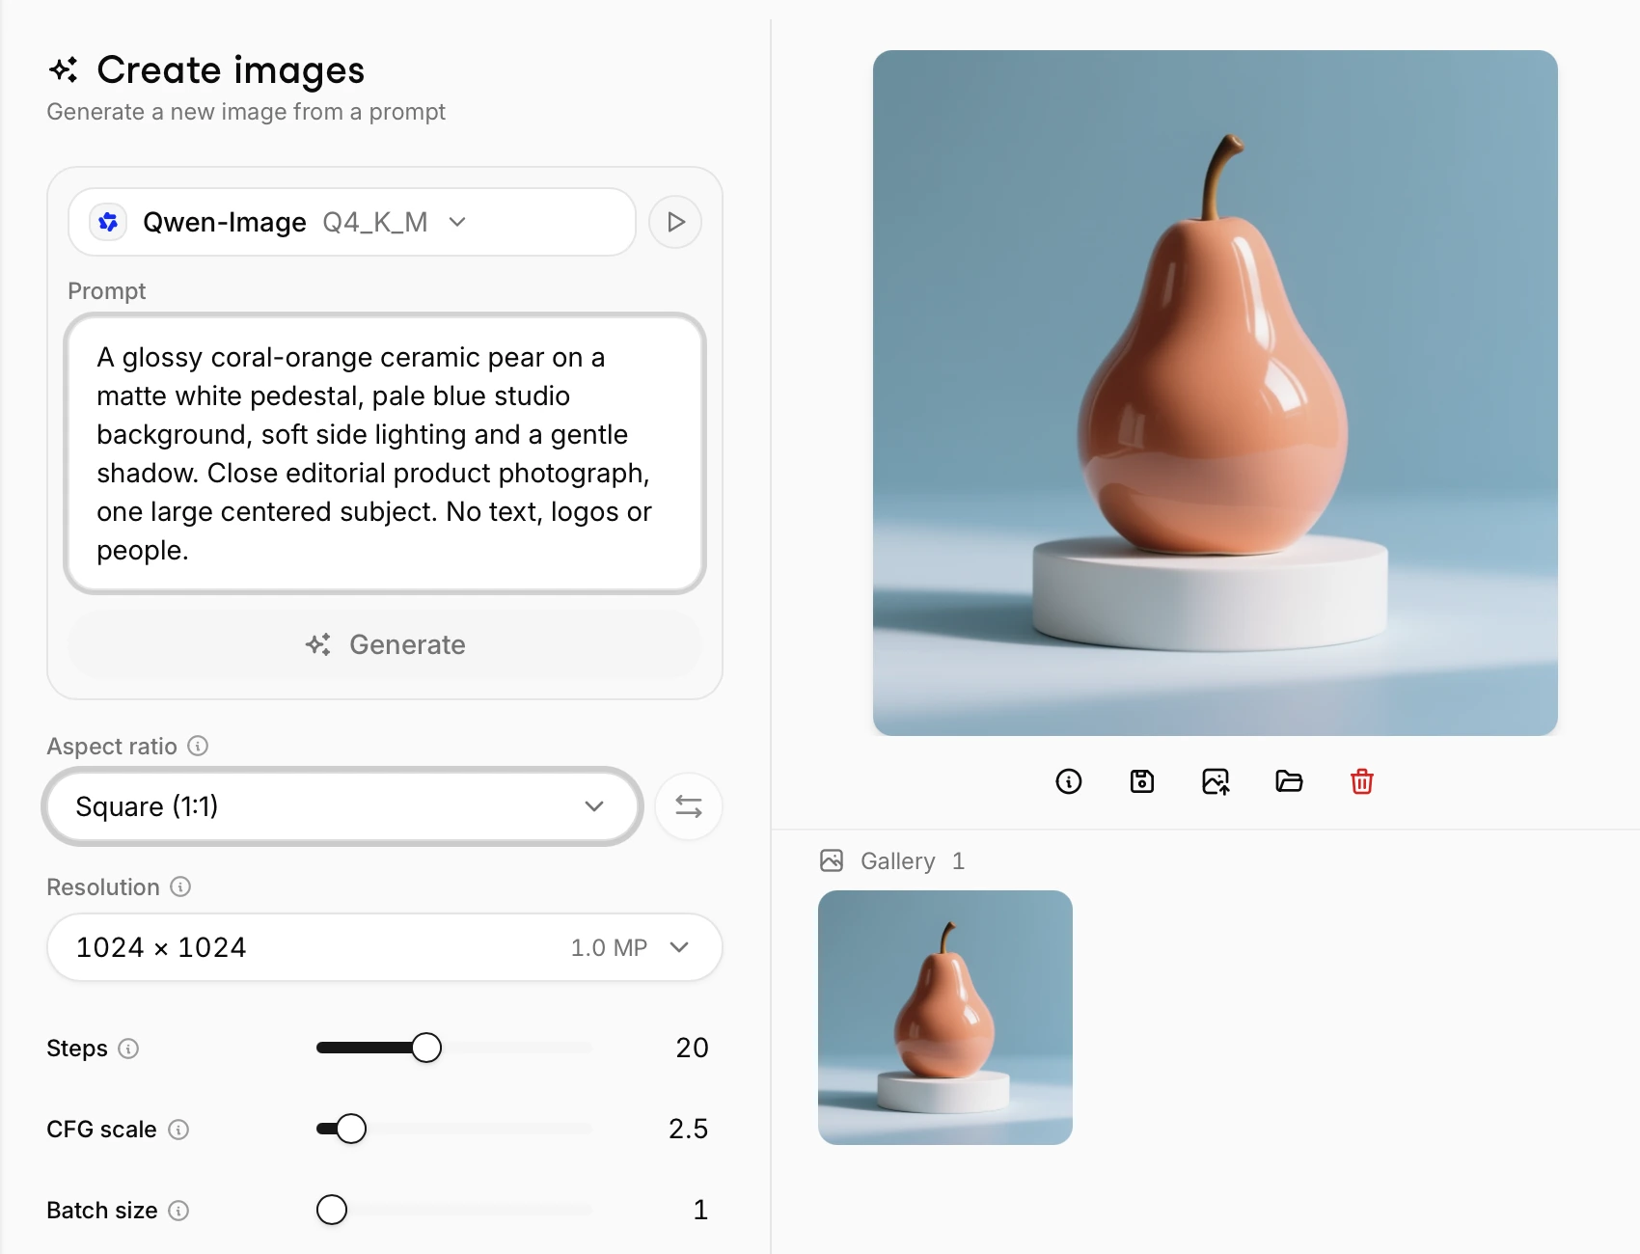Save the generated pear image

tap(1142, 781)
